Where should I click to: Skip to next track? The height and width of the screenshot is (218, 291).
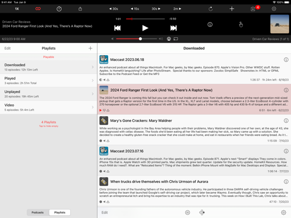click(x=173, y=28)
